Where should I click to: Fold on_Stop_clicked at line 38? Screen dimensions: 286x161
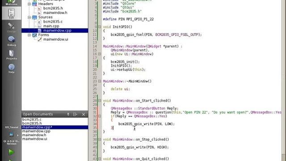pos(100,140)
